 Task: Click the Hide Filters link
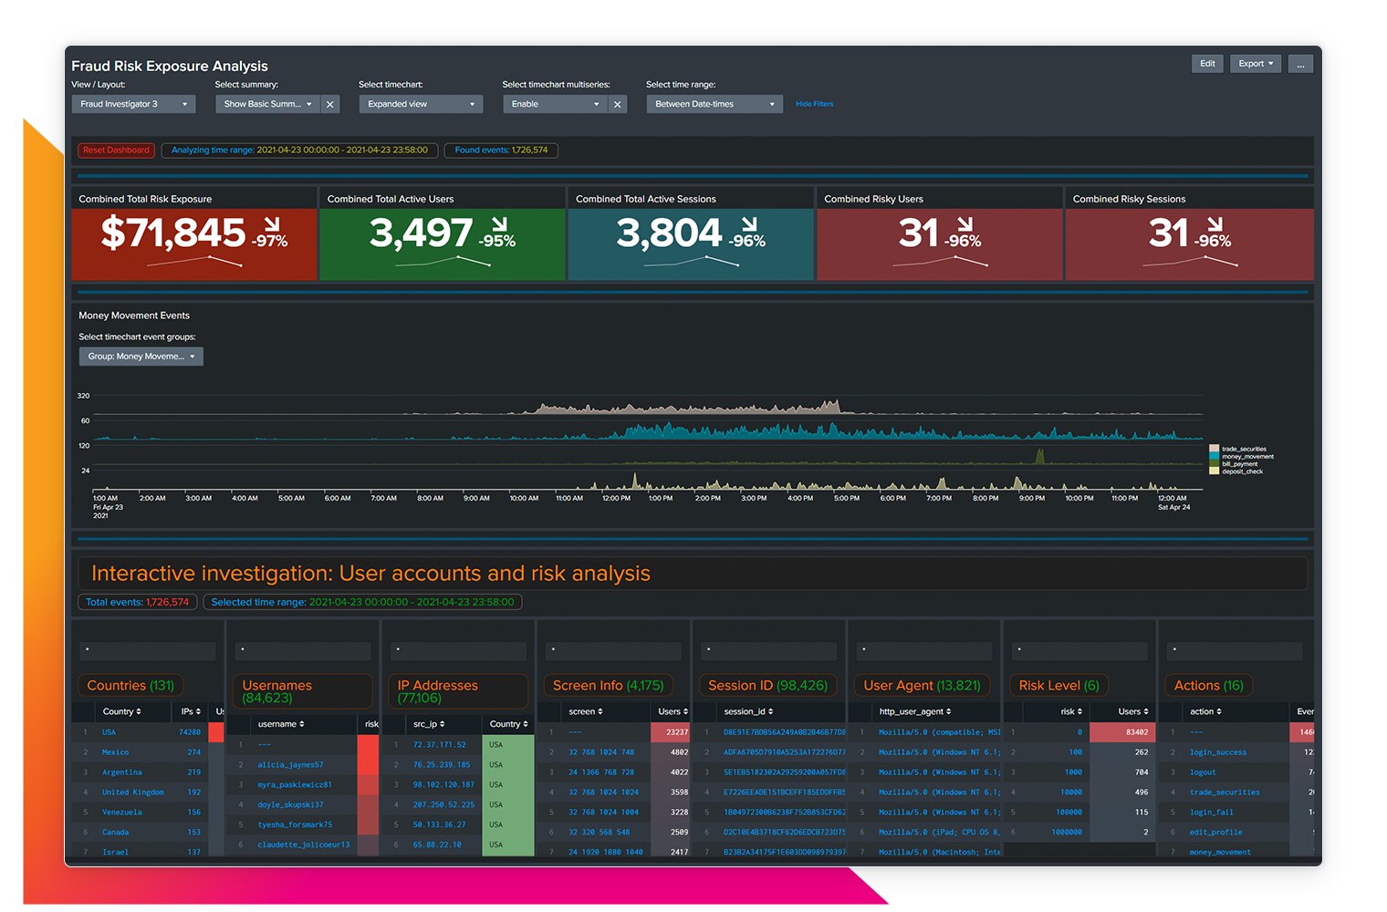pyautogui.click(x=814, y=105)
